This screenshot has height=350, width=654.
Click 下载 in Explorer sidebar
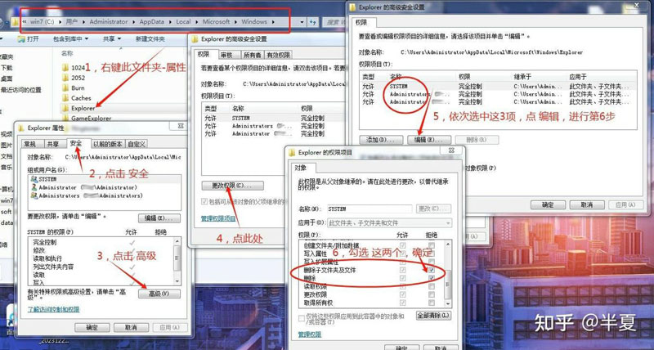tap(7, 68)
